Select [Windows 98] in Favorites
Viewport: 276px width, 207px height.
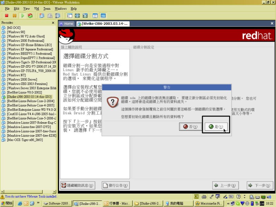coord(16,32)
